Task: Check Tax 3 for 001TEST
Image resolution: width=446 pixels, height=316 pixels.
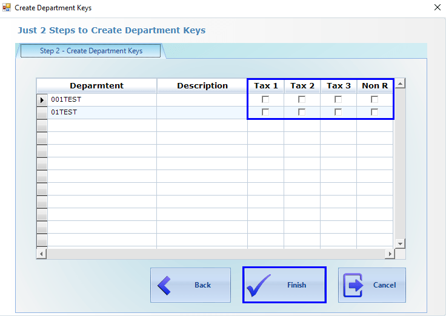Action: point(338,99)
